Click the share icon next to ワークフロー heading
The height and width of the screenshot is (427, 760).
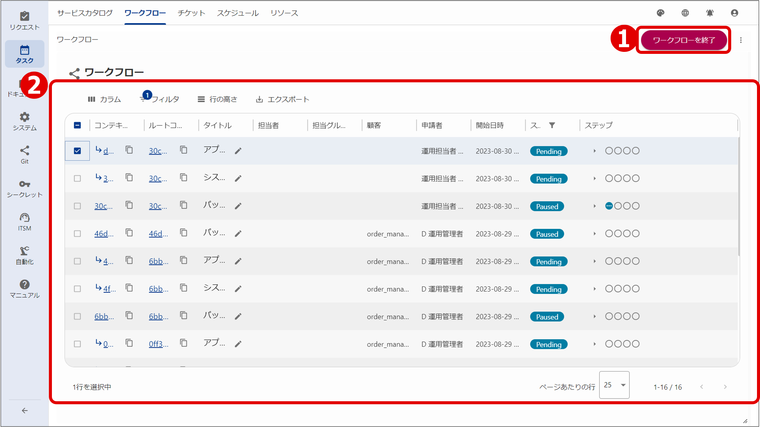click(x=74, y=73)
